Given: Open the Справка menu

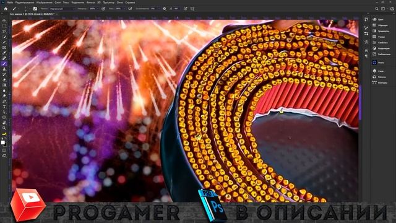Looking at the screenshot, I should pos(130,2).
